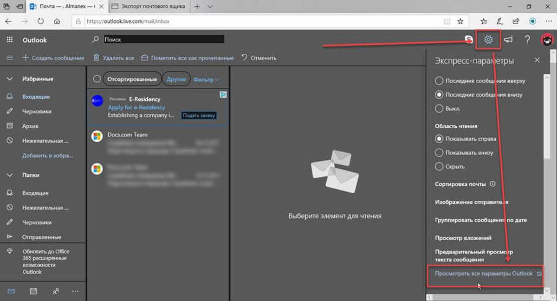Open the Outlook settings gear icon
The height and width of the screenshot is (301, 557).
coord(488,40)
